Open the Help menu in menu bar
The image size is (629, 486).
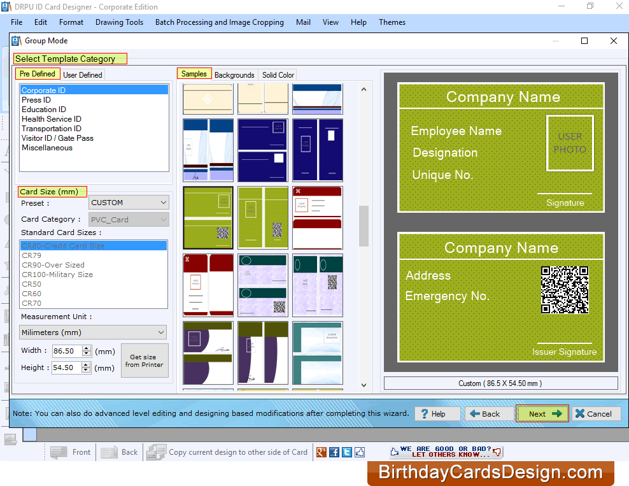[358, 22]
